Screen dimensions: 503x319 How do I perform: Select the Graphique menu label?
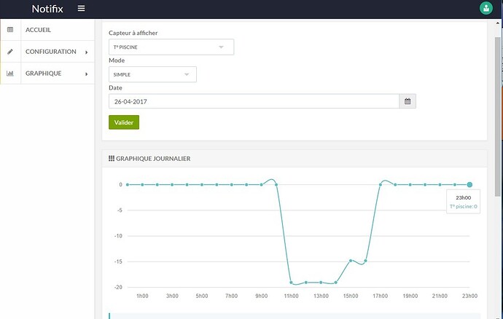[44, 74]
